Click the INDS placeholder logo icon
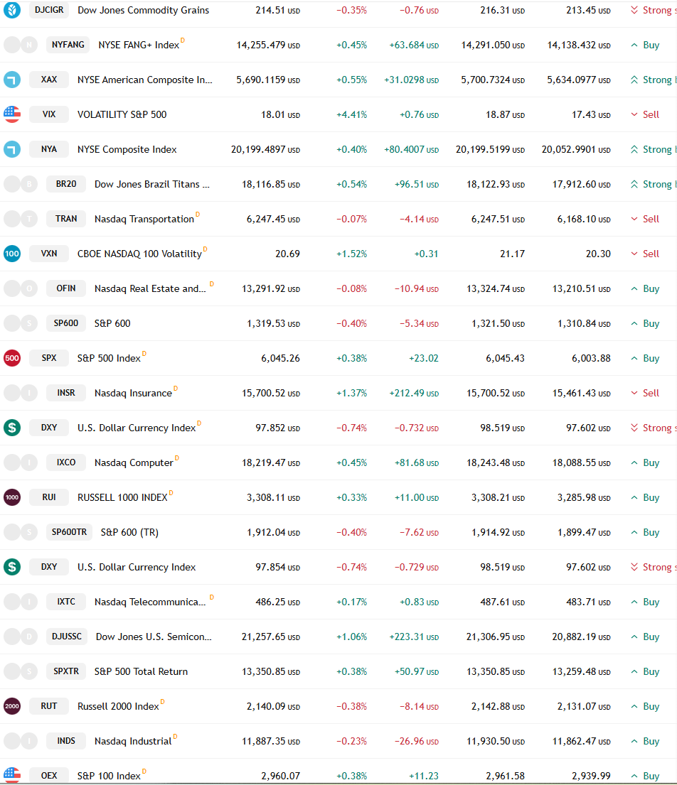677x785 pixels. pyautogui.click(x=21, y=741)
